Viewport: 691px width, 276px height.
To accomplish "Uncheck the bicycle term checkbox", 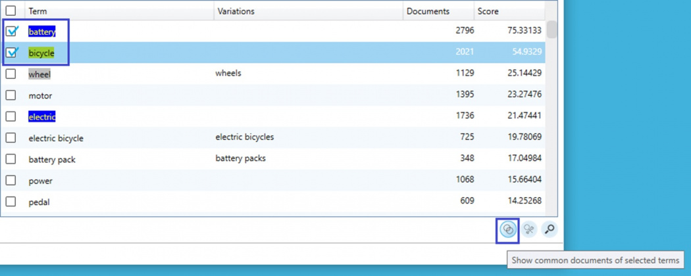I will point(11,53).
